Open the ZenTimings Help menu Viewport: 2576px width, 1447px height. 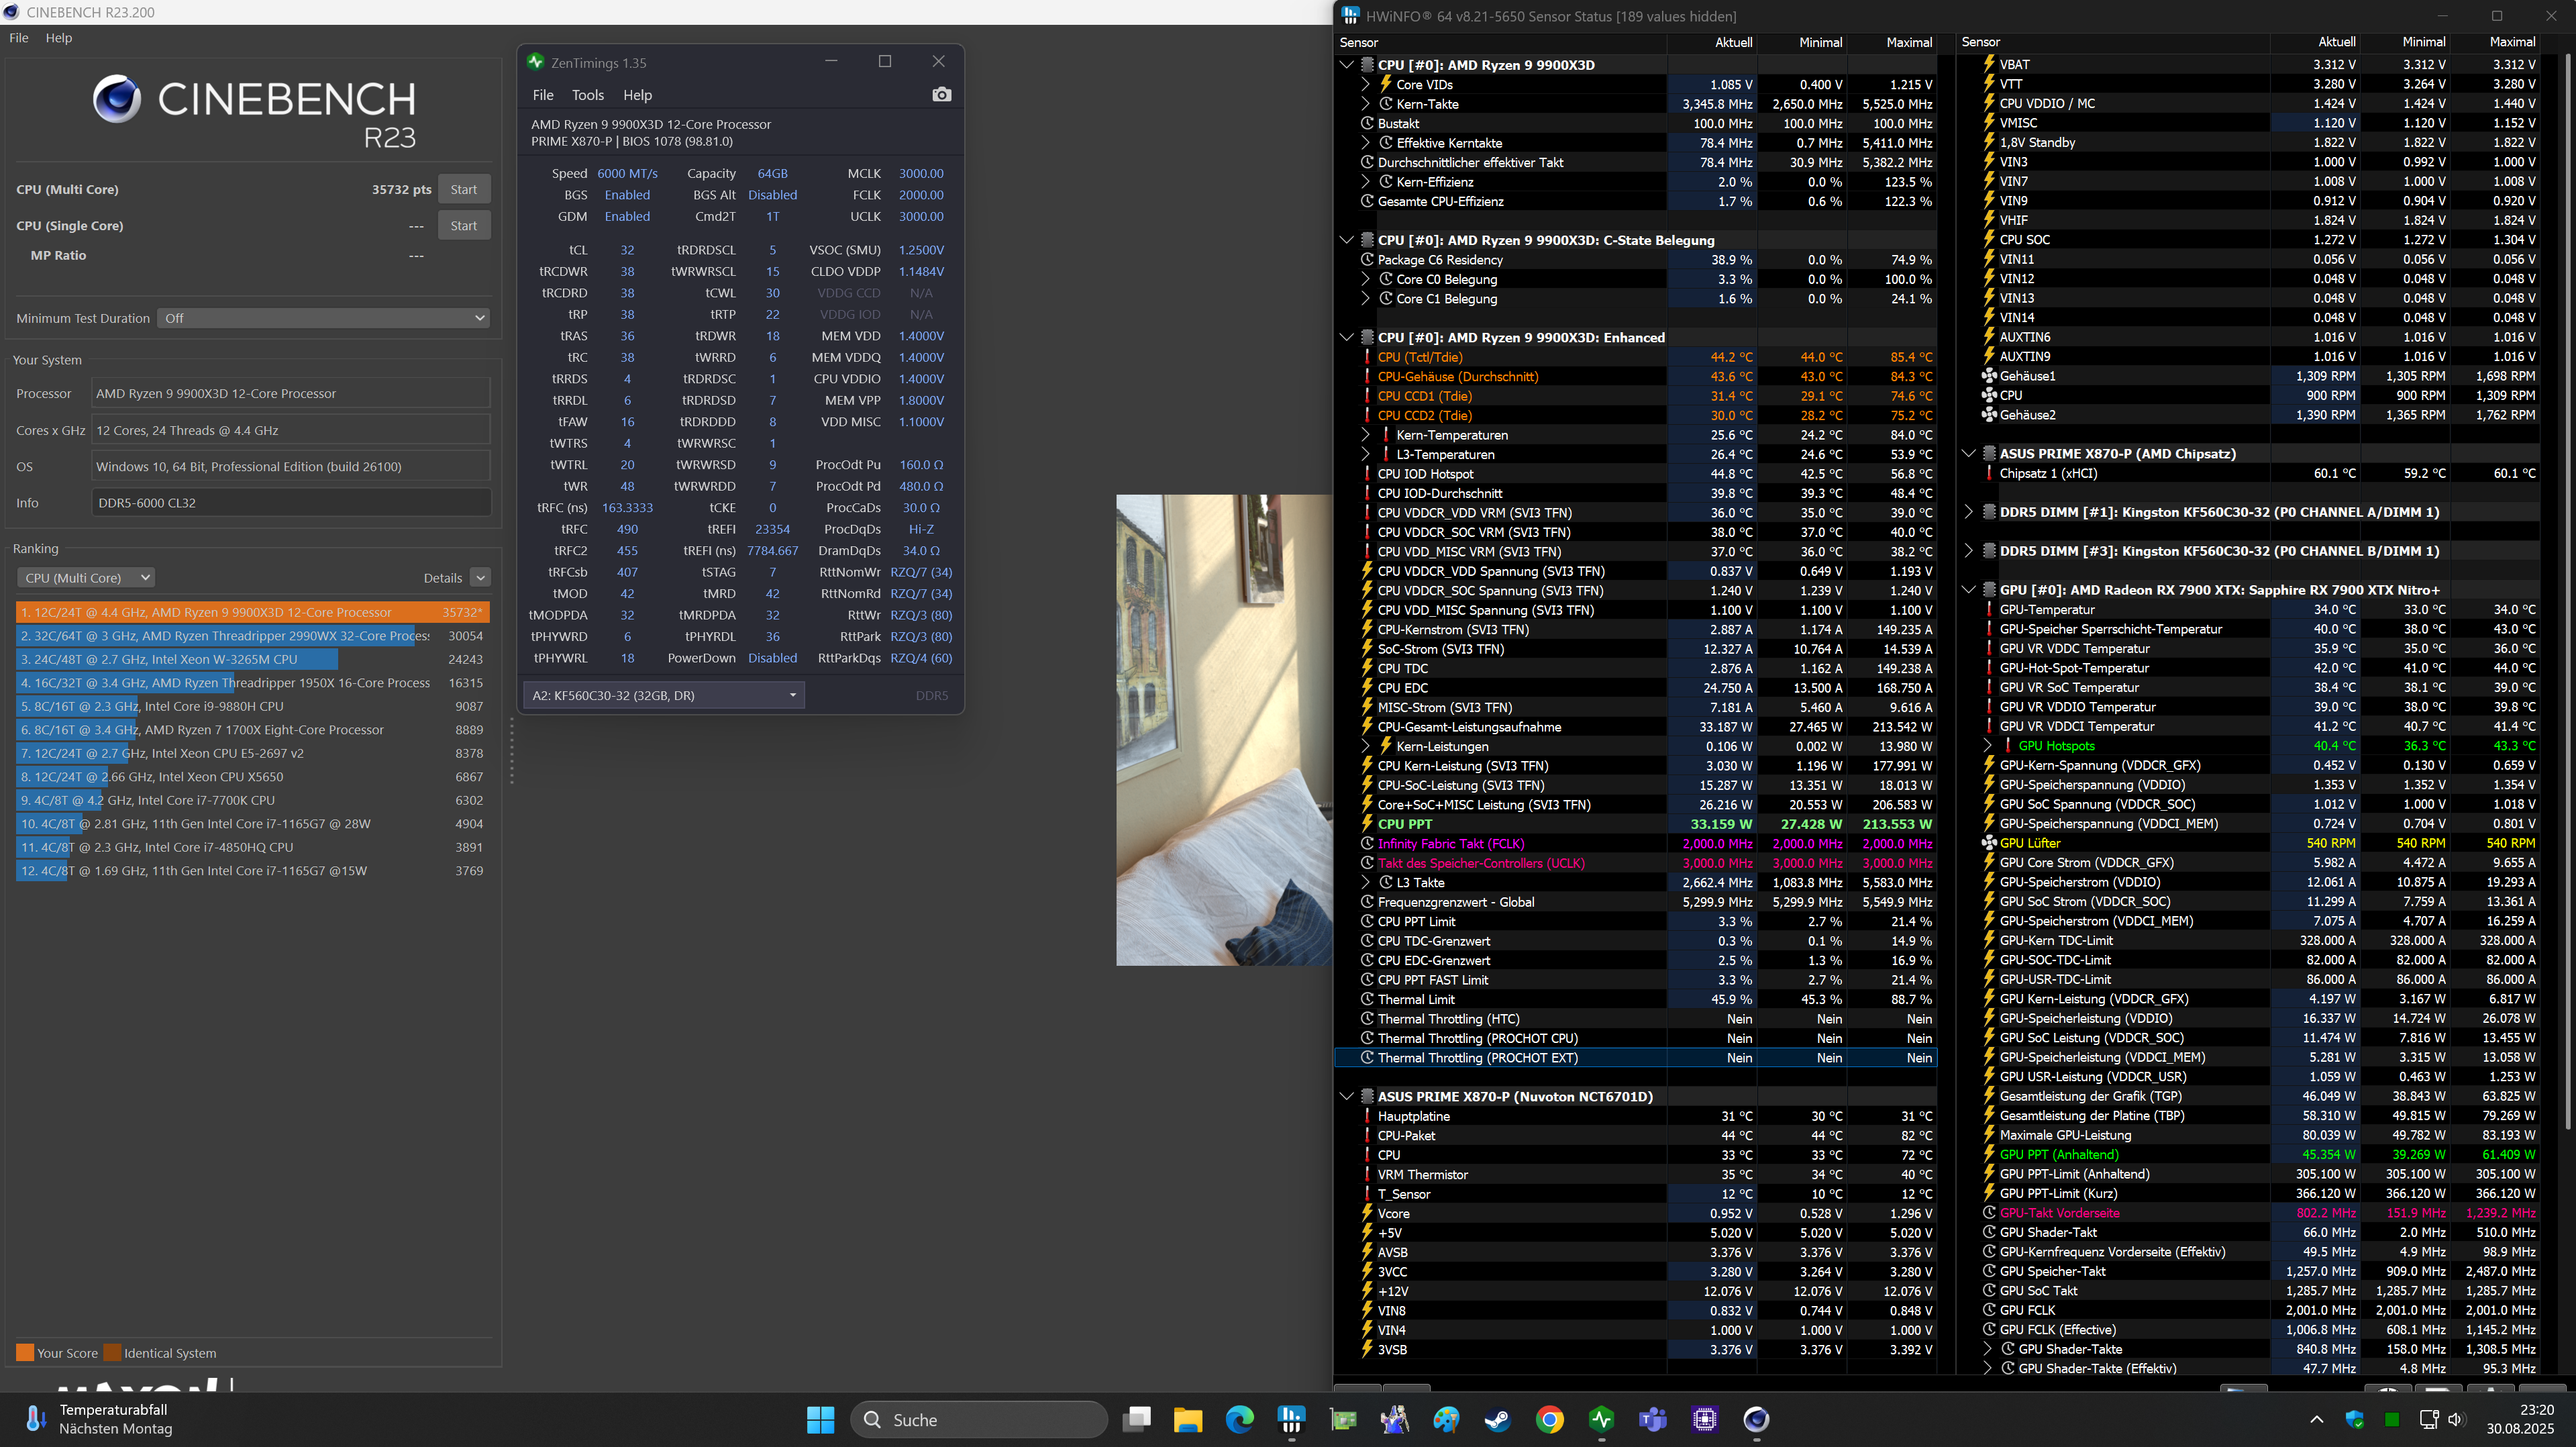pyautogui.click(x=637, y=95)
